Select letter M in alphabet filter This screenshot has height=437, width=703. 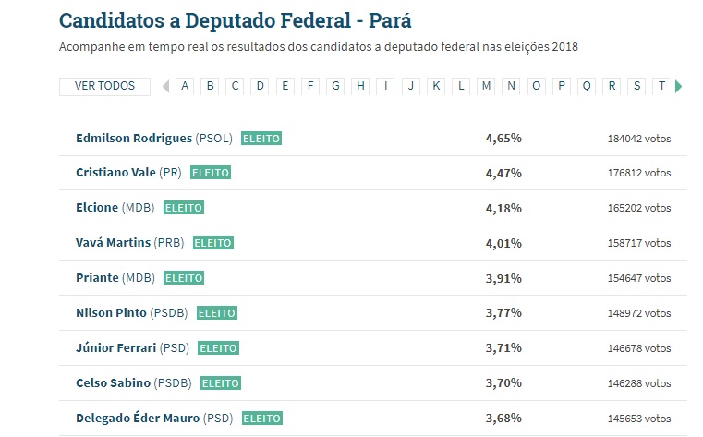pos(486,86)
